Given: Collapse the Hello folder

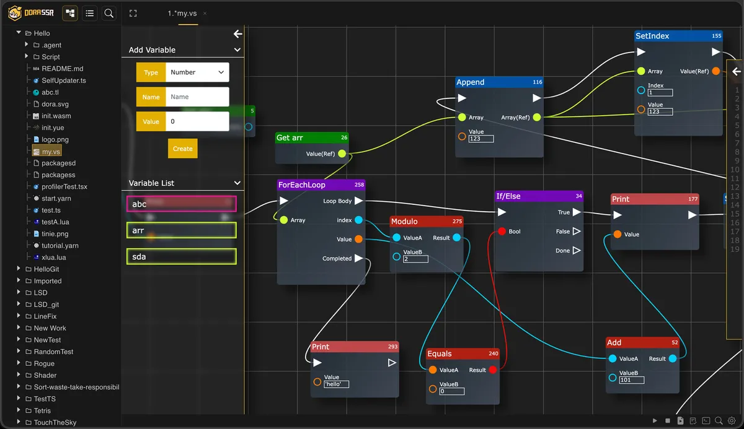Looking at the screenshot, I should pyautogui.click(x=19, y=33).
